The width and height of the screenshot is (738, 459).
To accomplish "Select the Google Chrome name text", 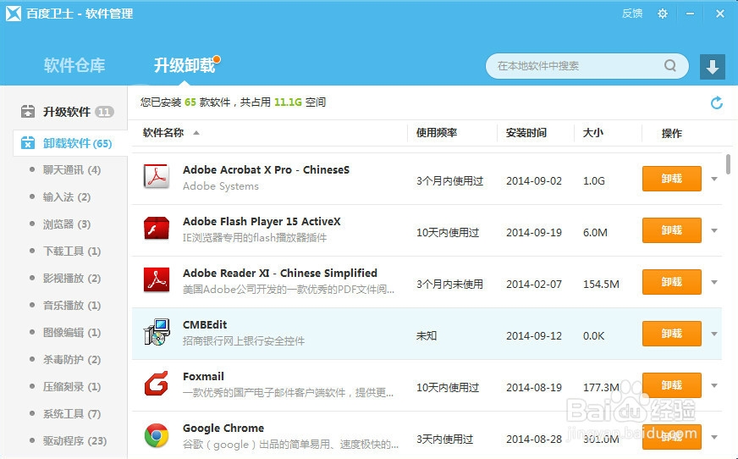I will [223, 429].
